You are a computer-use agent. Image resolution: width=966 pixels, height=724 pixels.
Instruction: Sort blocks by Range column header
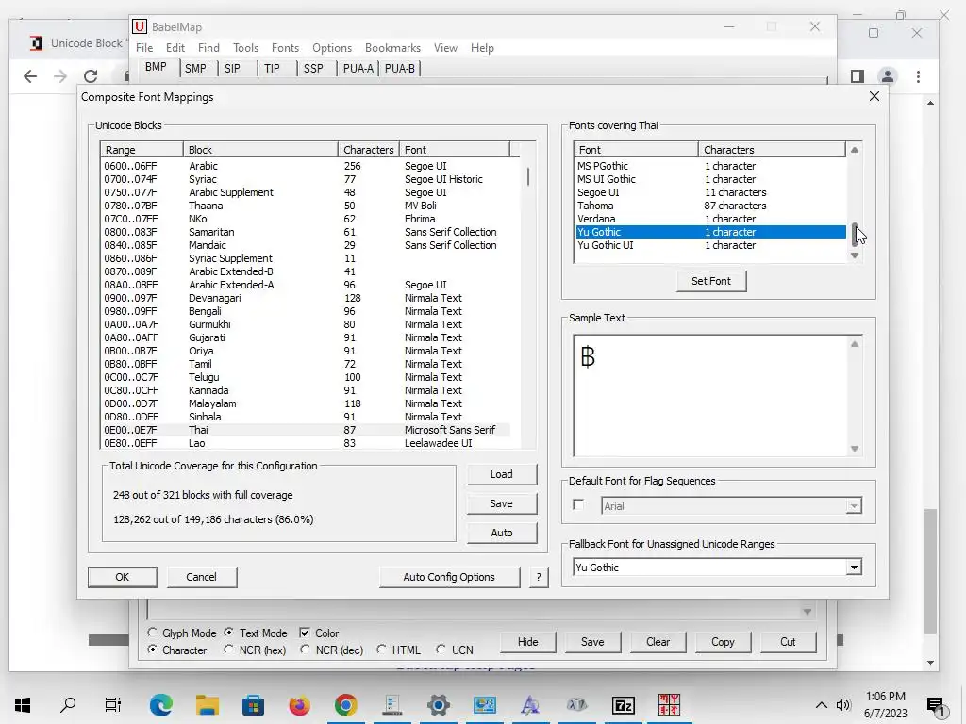(x=142, y=150)
